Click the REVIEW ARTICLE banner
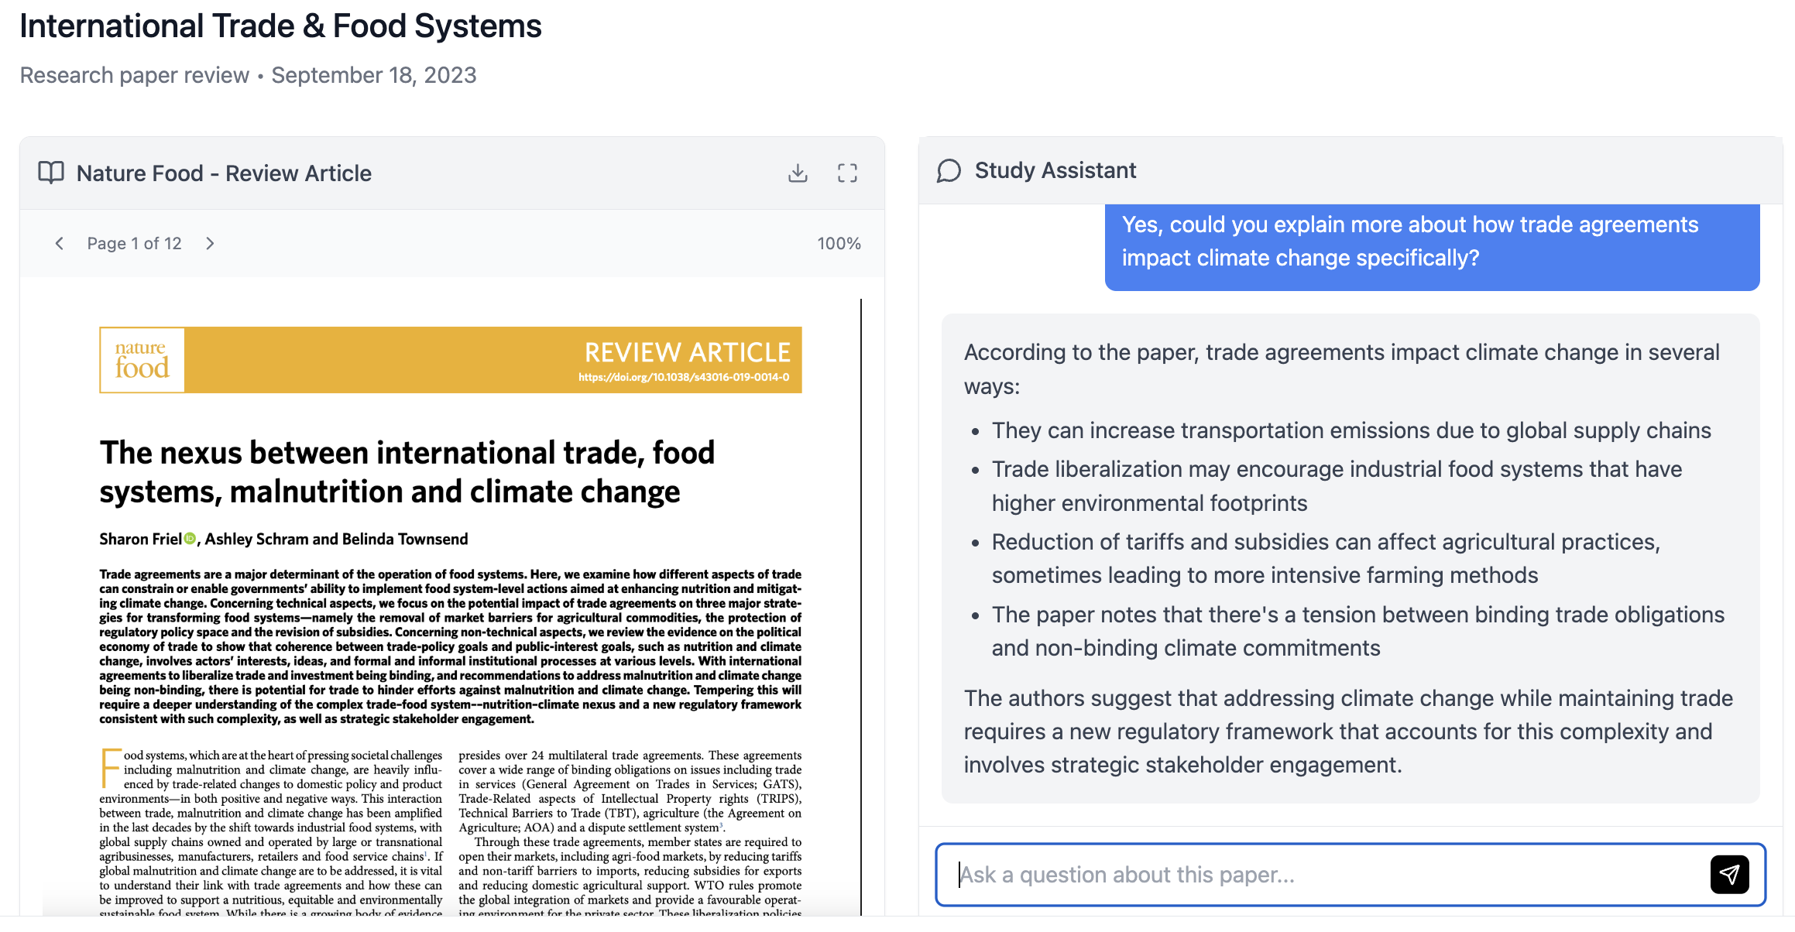 pyautogui.click(x=685, y=353)
